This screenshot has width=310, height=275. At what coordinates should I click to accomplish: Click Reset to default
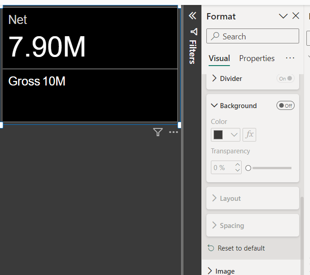click(x=241, y=248)
